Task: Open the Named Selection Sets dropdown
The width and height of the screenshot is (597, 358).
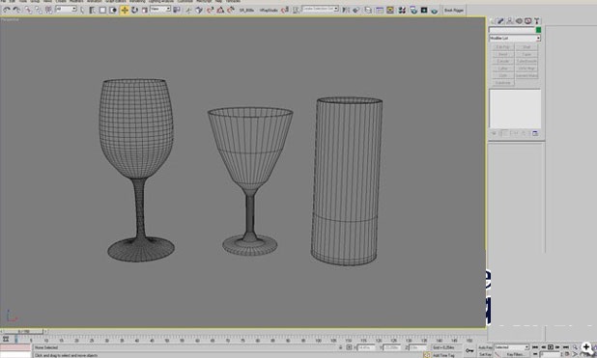Action: click(x=320, y=9)
